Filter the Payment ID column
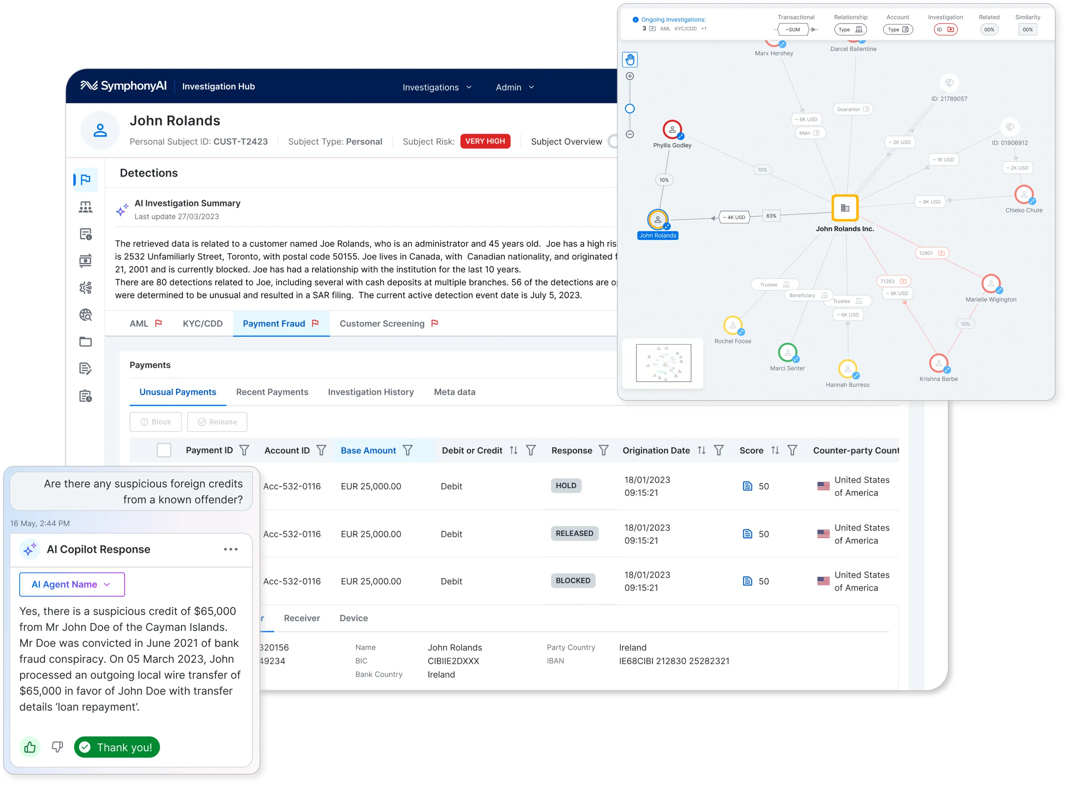 pos(244,450)
